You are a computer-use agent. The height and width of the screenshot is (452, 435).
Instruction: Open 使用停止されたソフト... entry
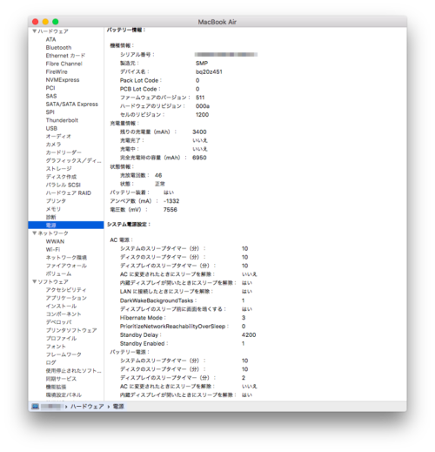[73, 371]
